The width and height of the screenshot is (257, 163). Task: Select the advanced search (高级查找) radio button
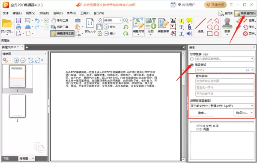pos(192,65)
